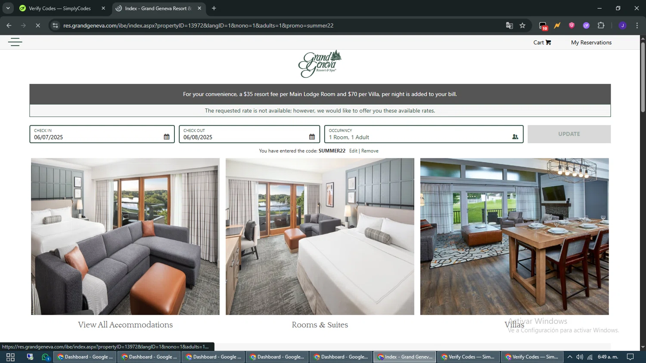Click the translate page icon
The height and width of the screenshot is (363, 646).
click(x=509, y=25)
